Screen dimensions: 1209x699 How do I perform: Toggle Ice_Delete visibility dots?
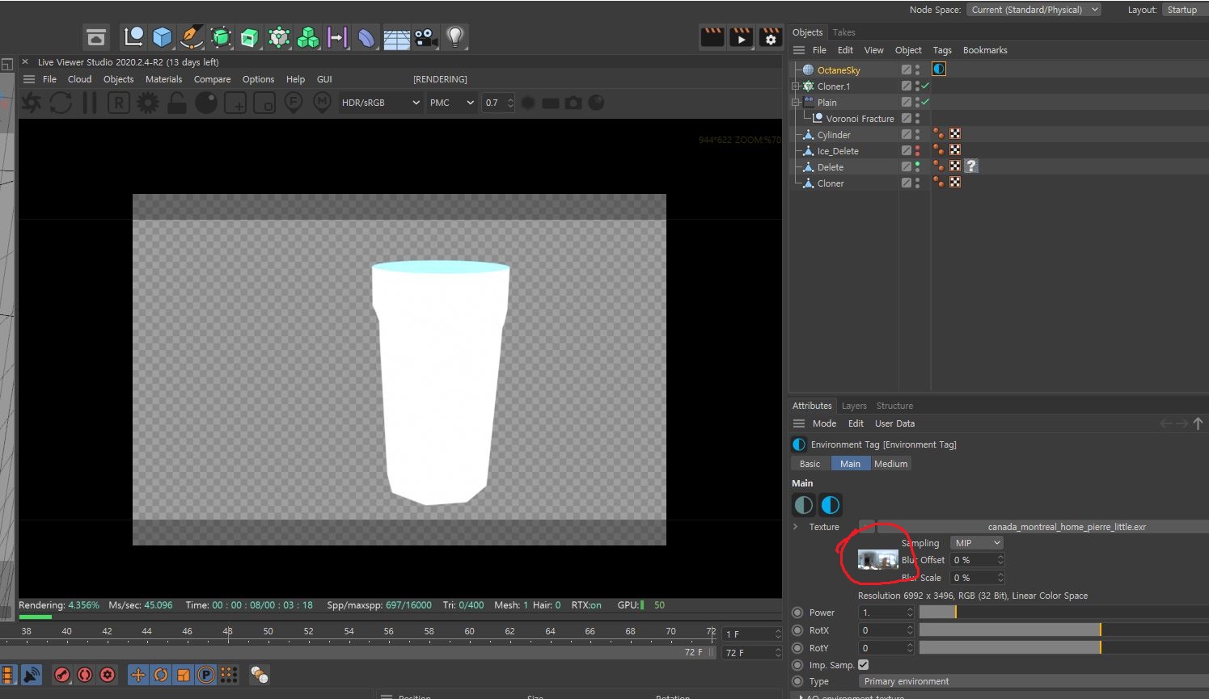click(x=917, y=150)
